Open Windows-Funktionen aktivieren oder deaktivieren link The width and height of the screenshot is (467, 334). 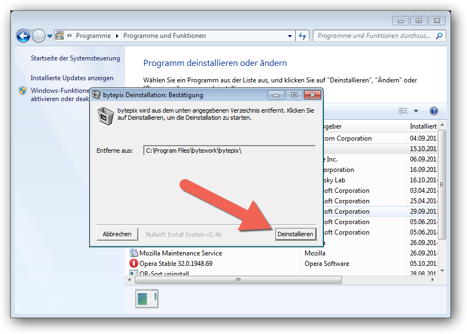(x=60, y=94)
